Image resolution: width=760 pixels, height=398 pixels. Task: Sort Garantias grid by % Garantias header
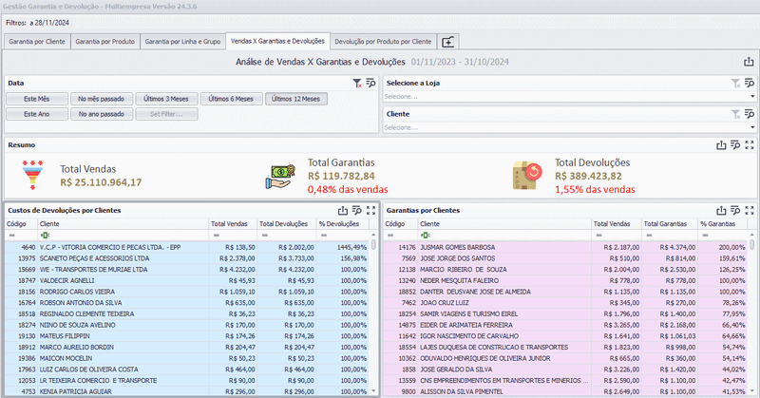tap(722, 224)
